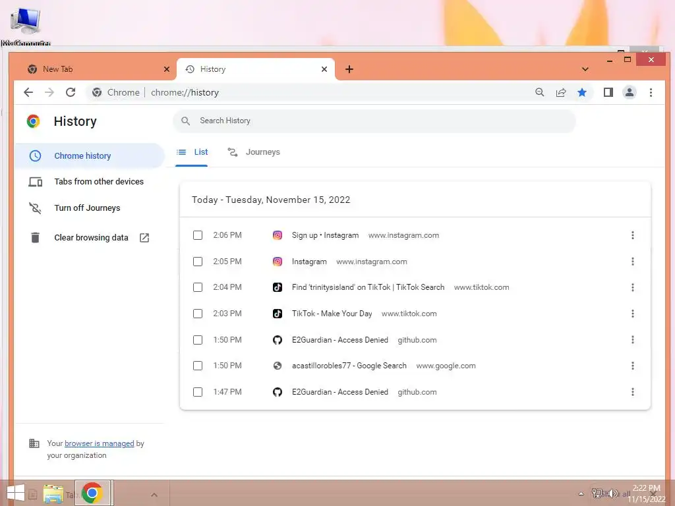Close the History tab
675x506 pixels.
[x=324, y=69]
